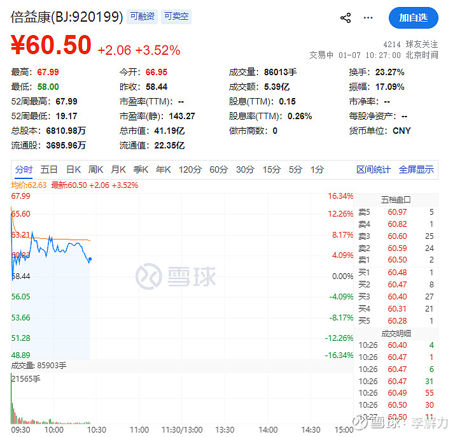Screen dimensions: 462x437
Task: Click the 52周最低 value 19.17
Action: pos(67,116)
